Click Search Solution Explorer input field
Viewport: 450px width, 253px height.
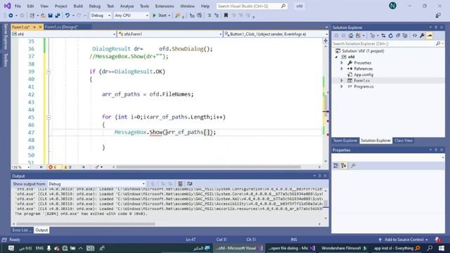pyautogui.click(x=383, y=44)
